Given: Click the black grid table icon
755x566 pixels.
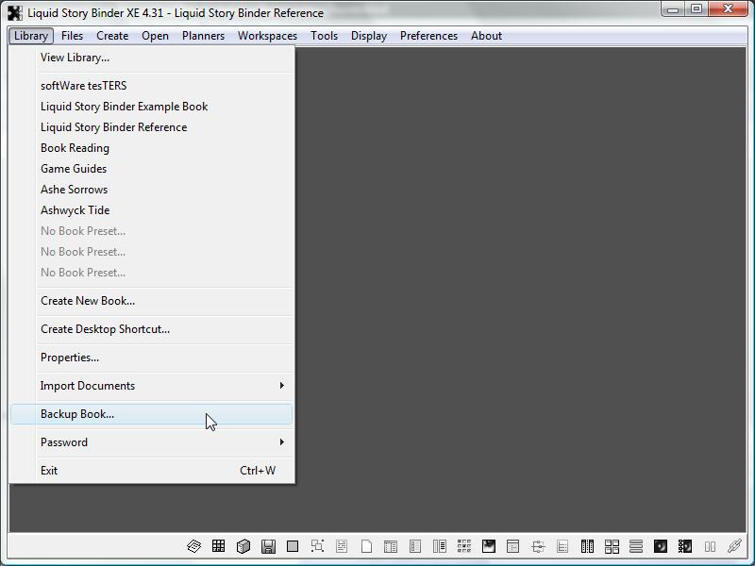Looking at the screenshot, I should tap(219, 546).
